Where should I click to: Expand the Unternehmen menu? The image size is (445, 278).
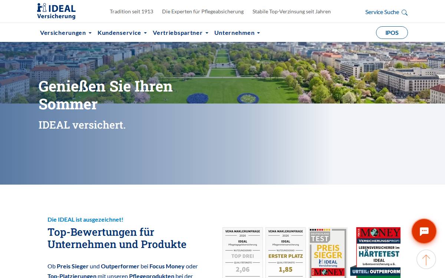[x=237, y=33]
